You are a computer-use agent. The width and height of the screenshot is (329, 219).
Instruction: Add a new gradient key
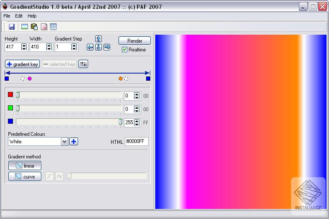point(22,64)
